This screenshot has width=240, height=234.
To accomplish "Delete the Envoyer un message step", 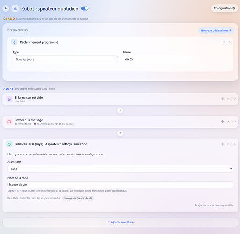I will click(x=228, y=122).
